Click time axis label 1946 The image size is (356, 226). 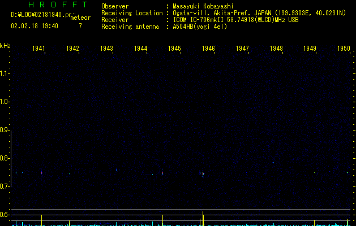tap(208, 49)
